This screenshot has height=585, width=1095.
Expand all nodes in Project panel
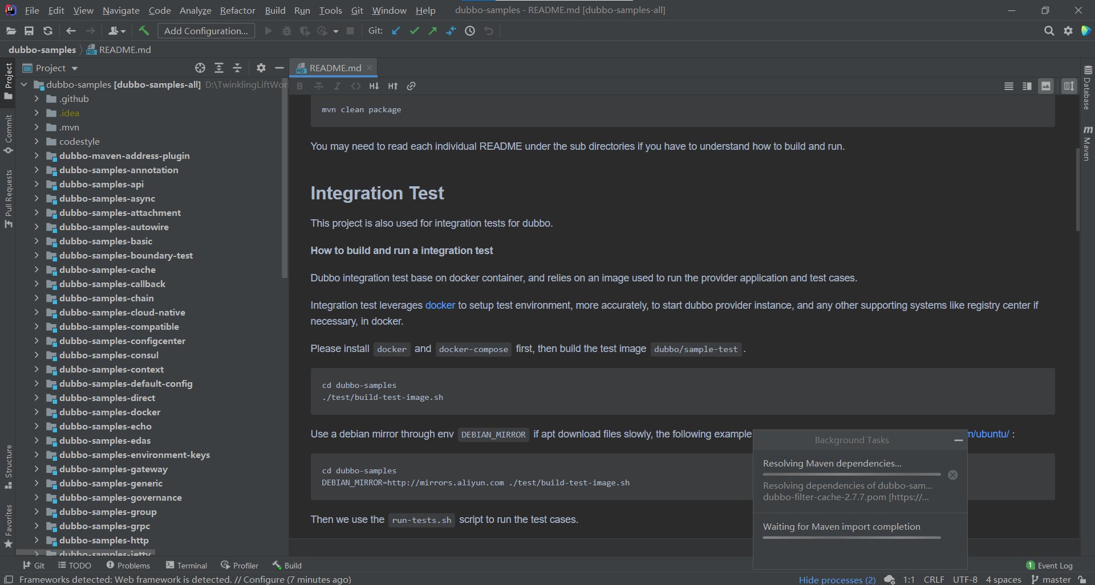point(219,68)
